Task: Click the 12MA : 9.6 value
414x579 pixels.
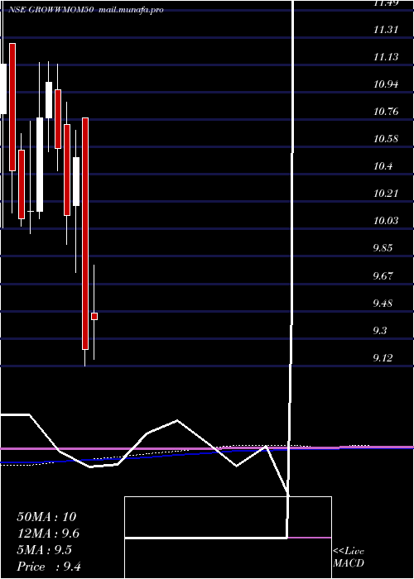Action: click(48, 534)
